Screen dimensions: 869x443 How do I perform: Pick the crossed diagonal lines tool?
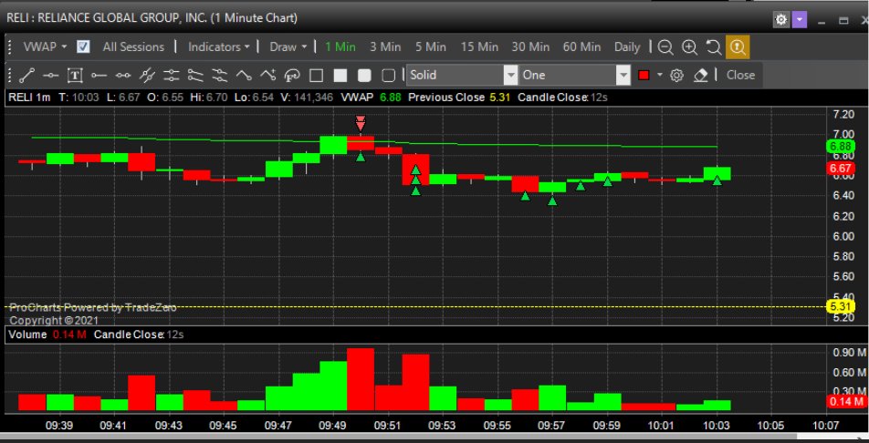point(147,75)
